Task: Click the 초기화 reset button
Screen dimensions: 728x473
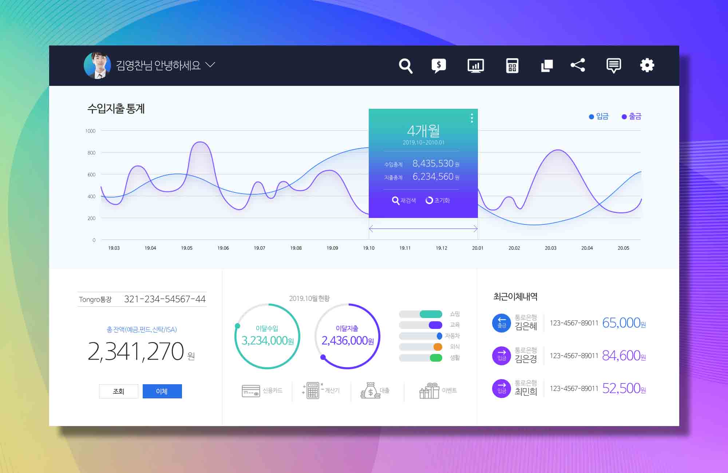Action: click(x=438, y=200)
